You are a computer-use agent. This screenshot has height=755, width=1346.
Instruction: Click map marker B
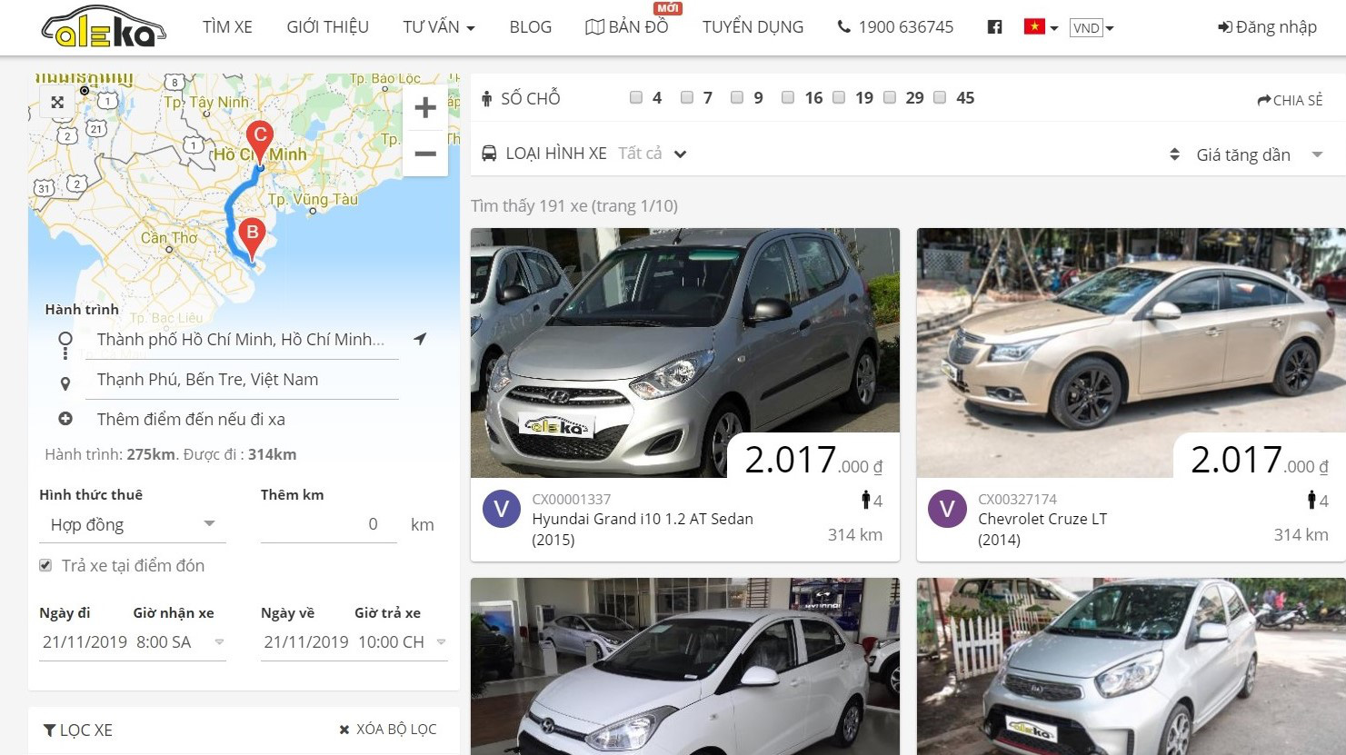tap(253, 240)
